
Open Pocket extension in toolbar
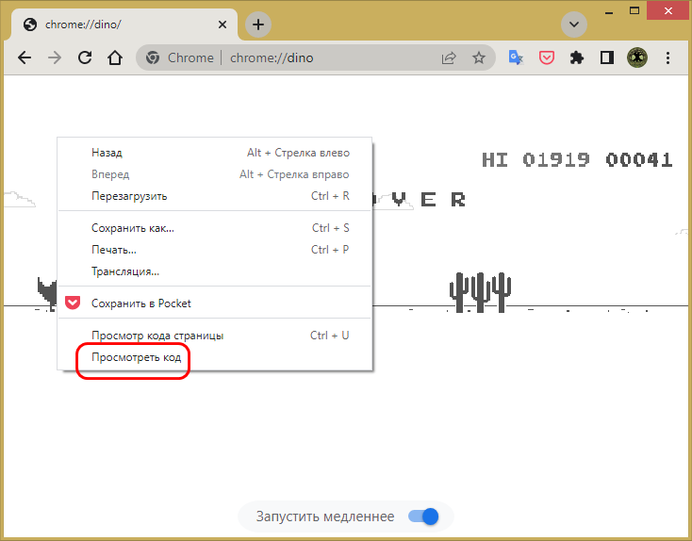coord(547,57)
